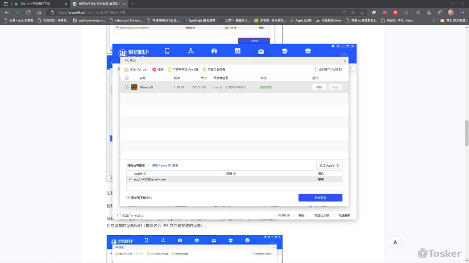Click the red 移除 remove icon in toolbar
The height and width of the screenshot is (263, 469).
tap(154, 69)
